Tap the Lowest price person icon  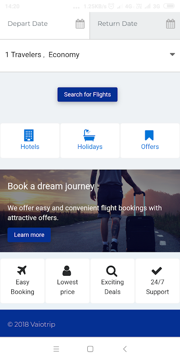[67, 270]
